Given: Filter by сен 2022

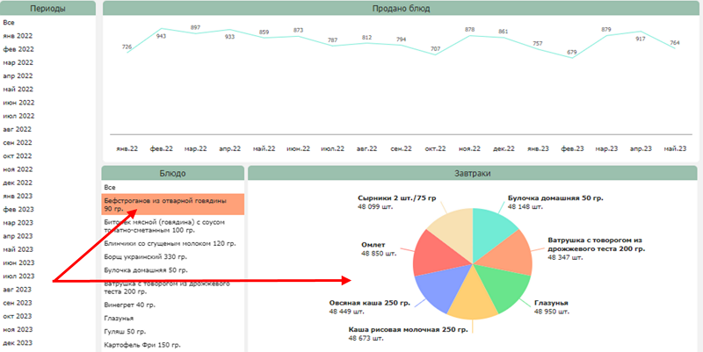Looking at the screenshot, I should tap(18, 143).
